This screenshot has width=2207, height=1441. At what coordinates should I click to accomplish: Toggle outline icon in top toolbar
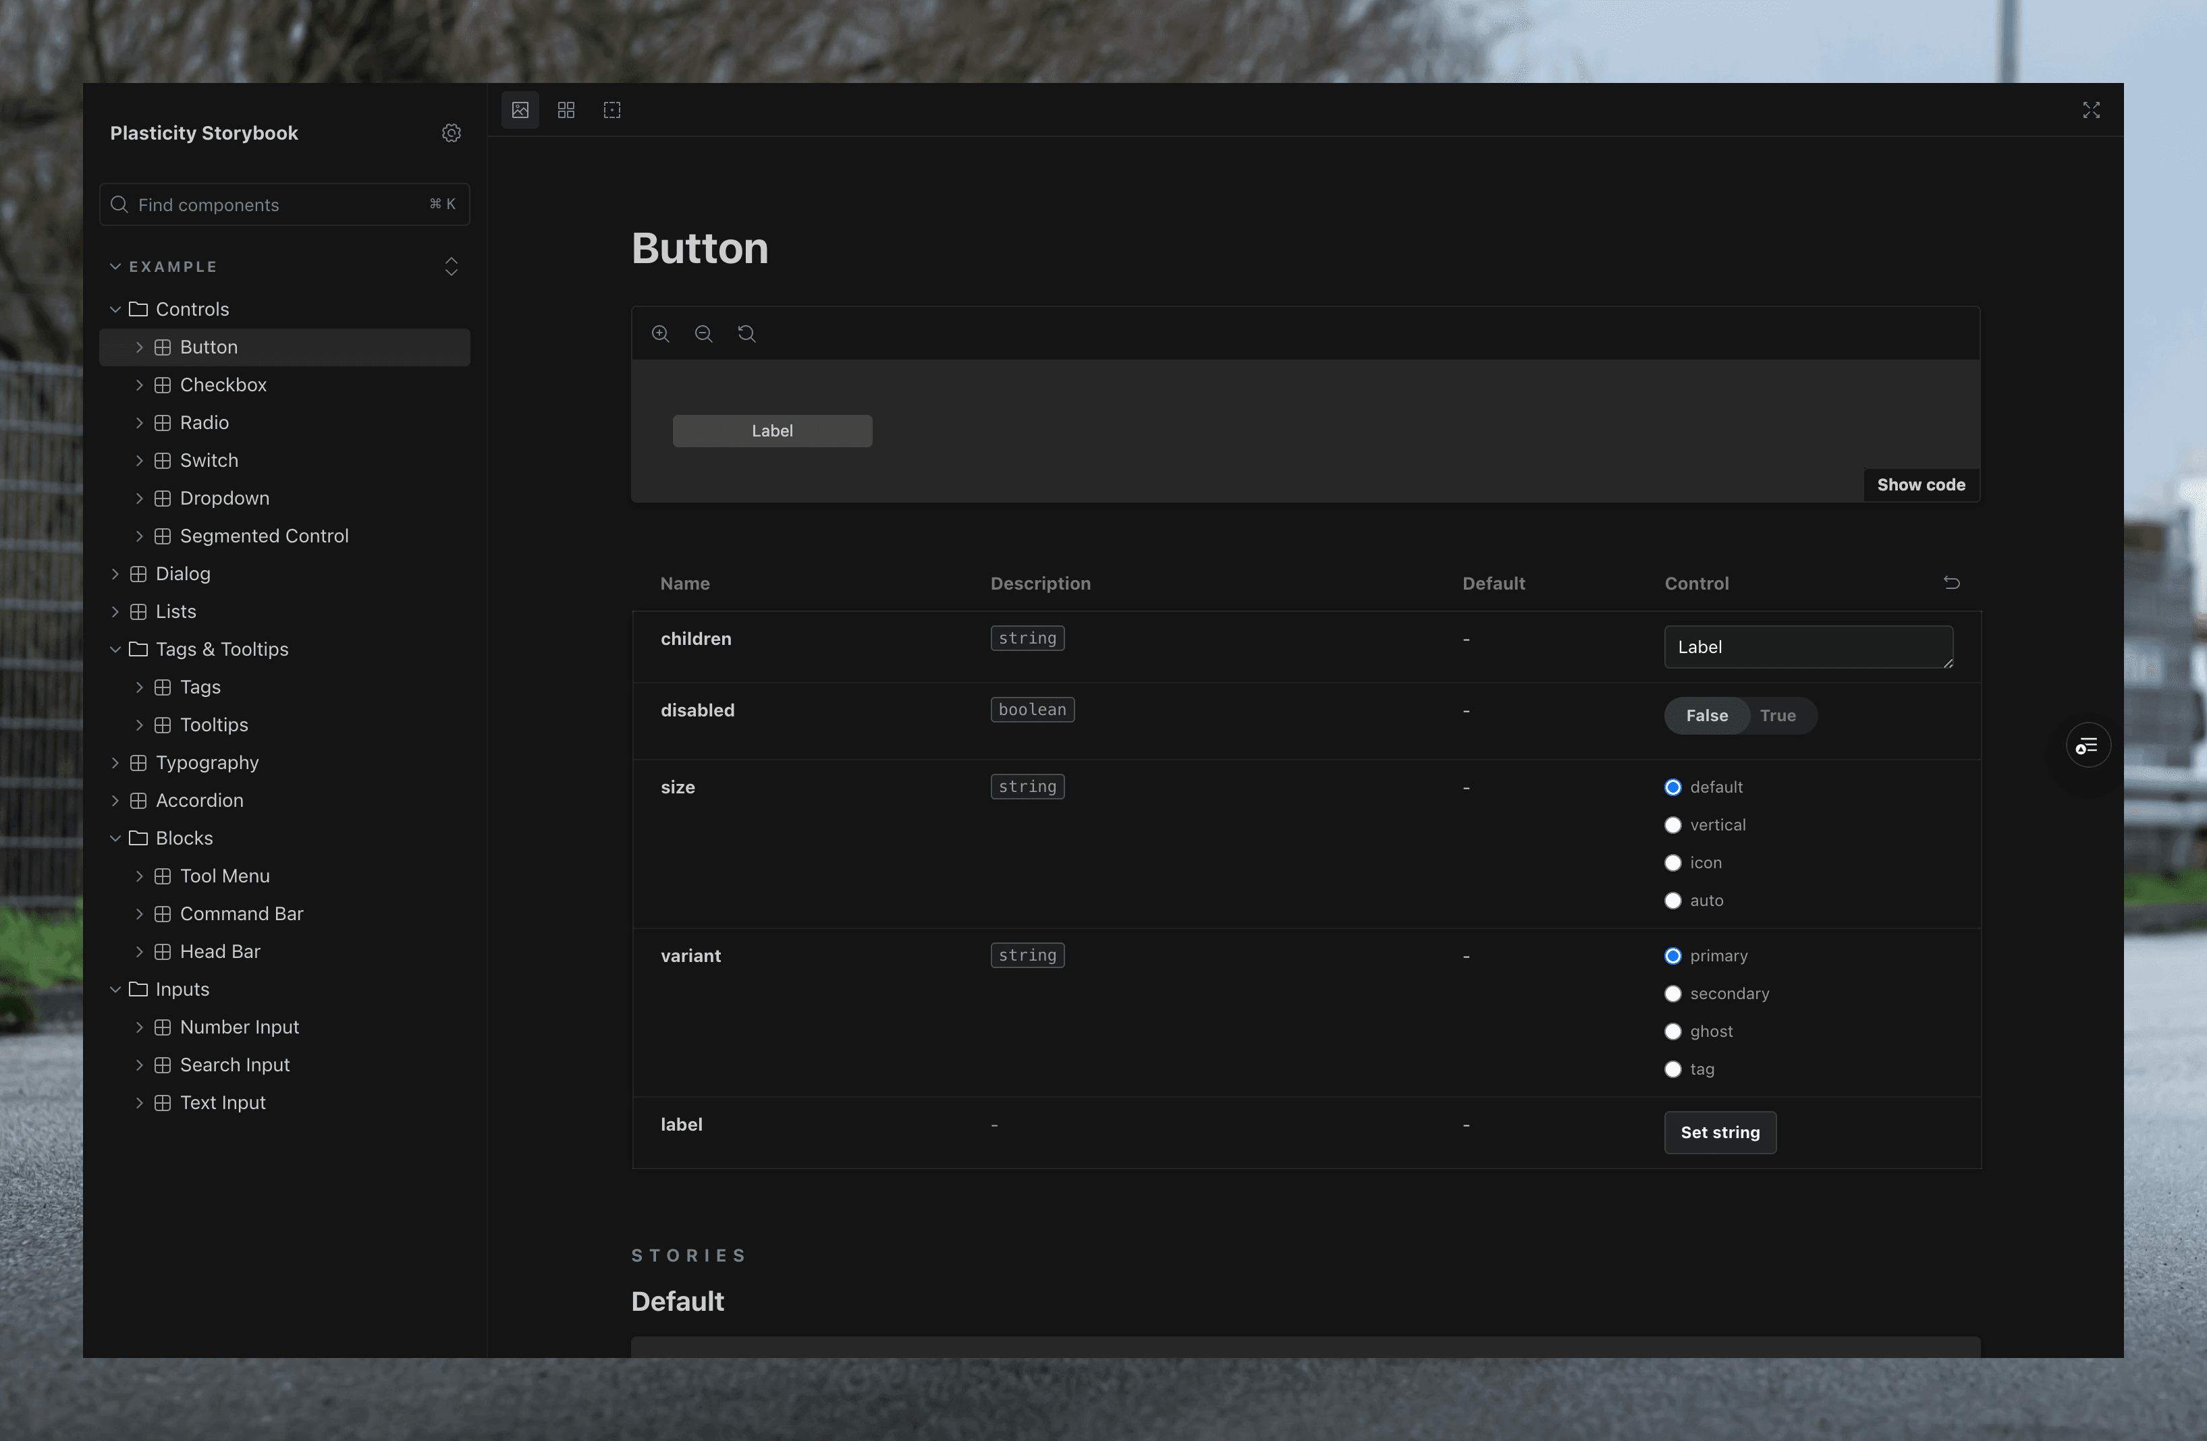[x=612, y=110]
